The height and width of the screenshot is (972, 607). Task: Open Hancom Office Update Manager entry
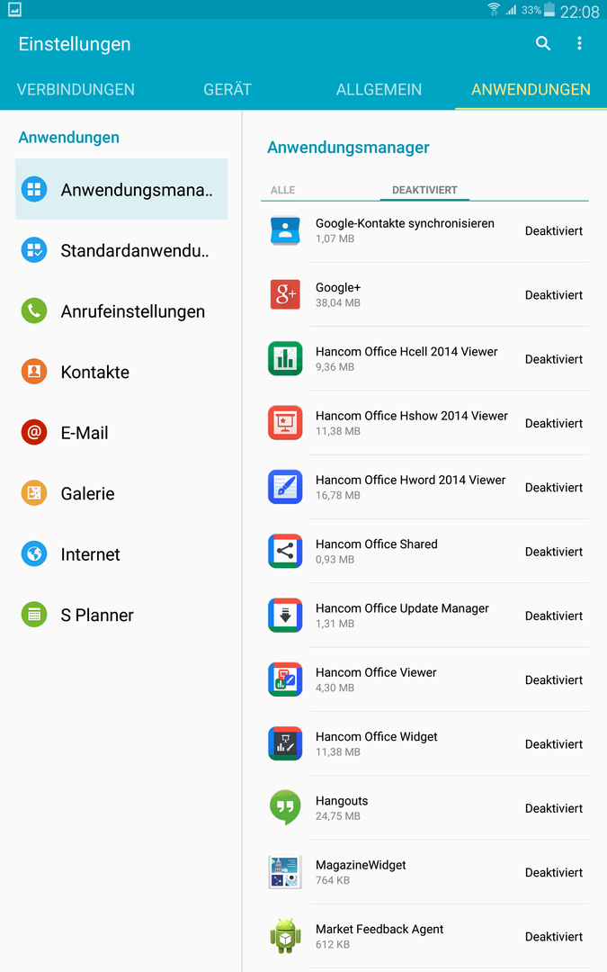coord(424,616)
